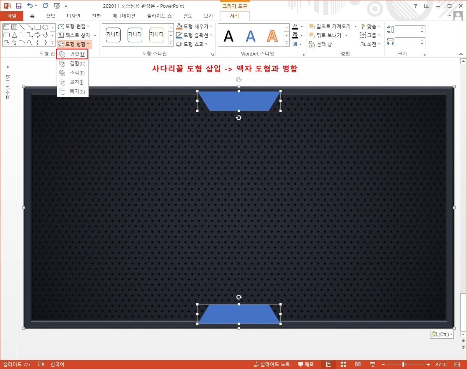Click the 뒤로 보내기 (Send Backward) button
Screen dimensions: 467x369
coord(325,35)
